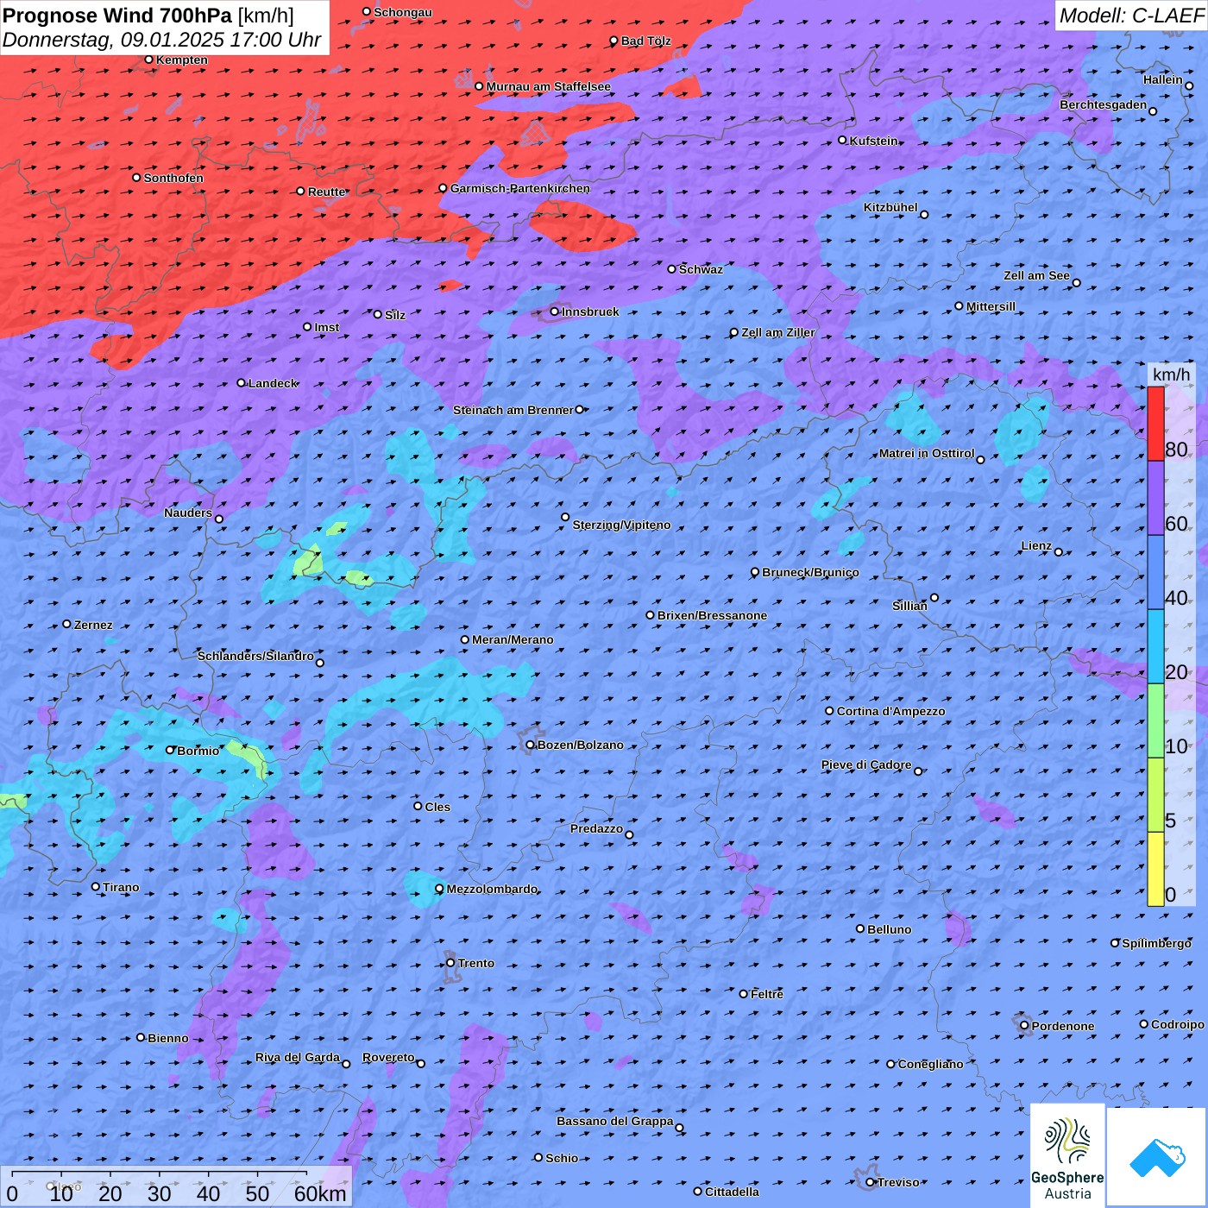
Task: Click the Bad Tölz city marker
Action: click(614, 41)
